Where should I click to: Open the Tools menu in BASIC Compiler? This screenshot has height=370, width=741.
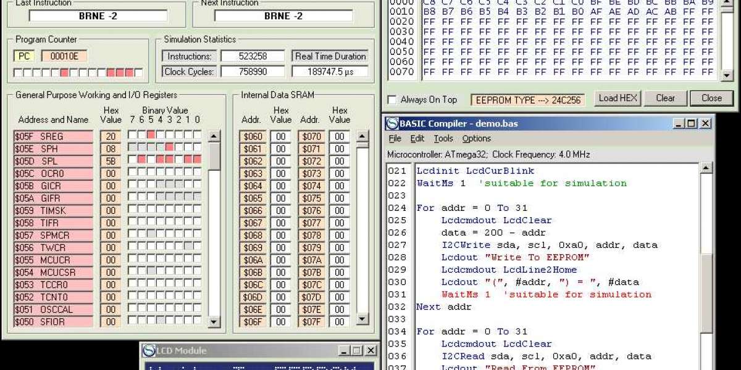443,139
